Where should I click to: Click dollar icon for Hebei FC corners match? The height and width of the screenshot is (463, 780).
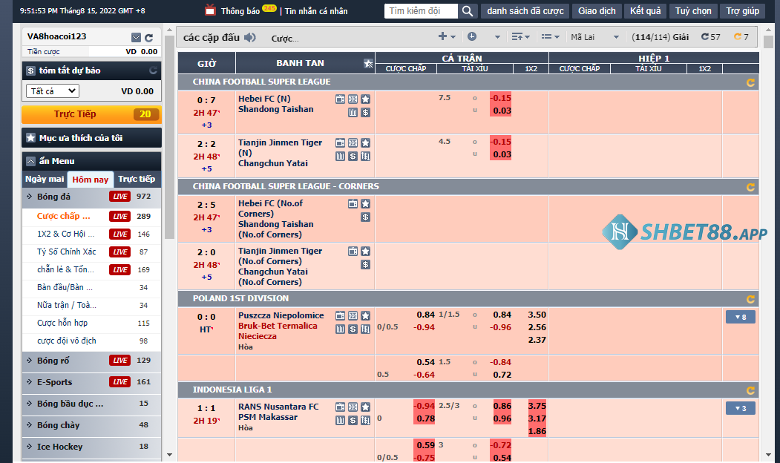tap(365, 217)
